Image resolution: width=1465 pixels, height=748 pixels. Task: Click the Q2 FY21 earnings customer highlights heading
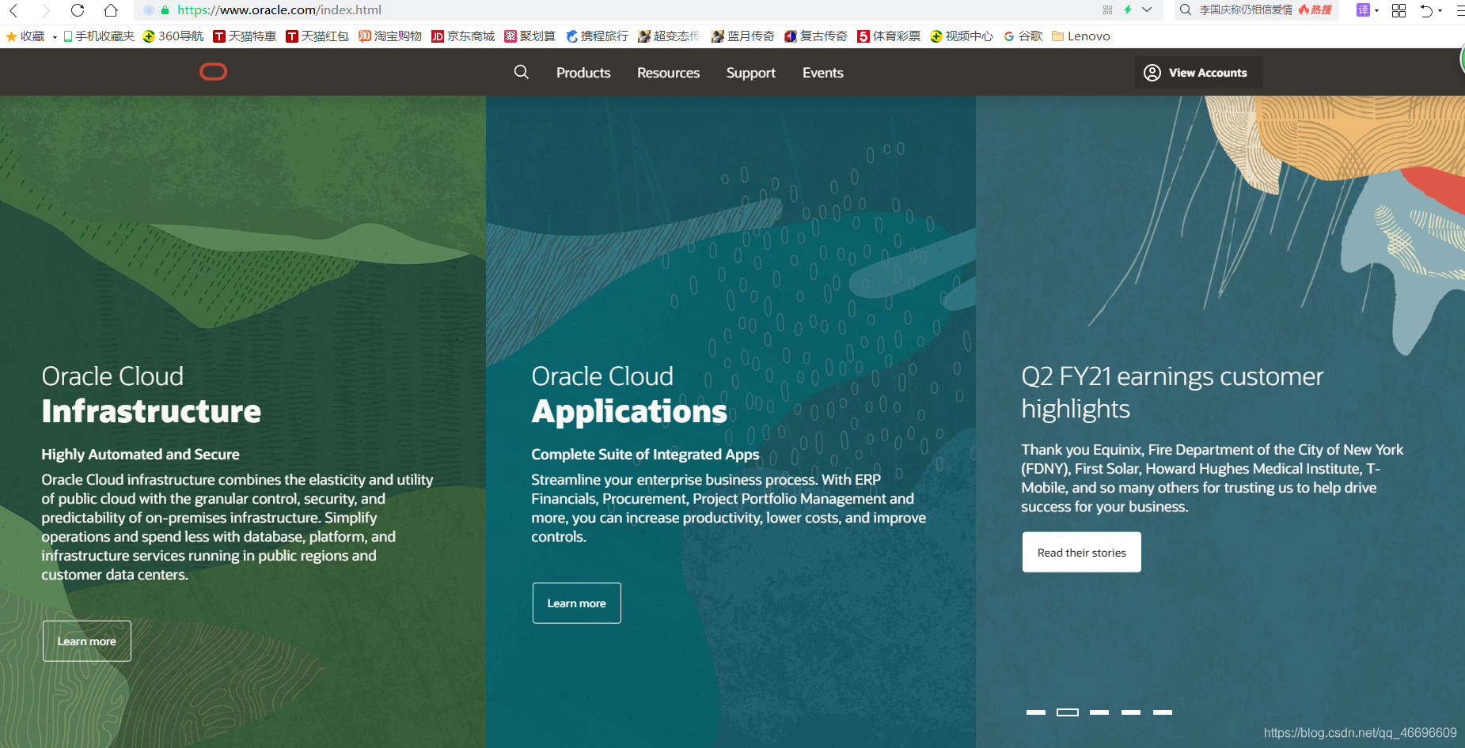1172,392
